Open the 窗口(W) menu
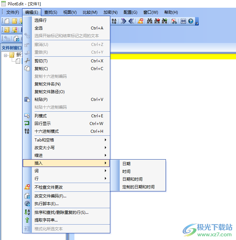Viewport: 236px width, 240px height. [151, 12]
